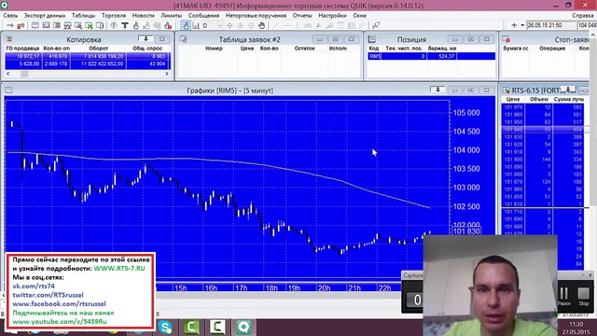Click the zoom in circle plus icon
The width and height of the screenshot is (597, 336).
241,25
